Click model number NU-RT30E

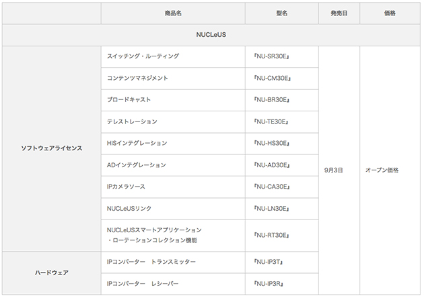[273, 235]
